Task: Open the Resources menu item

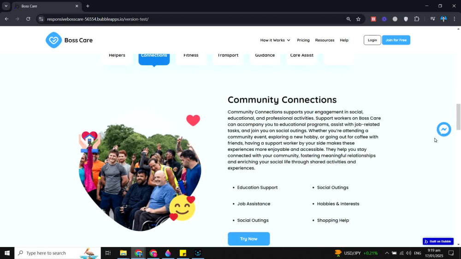Action: [x=325, y=40]
